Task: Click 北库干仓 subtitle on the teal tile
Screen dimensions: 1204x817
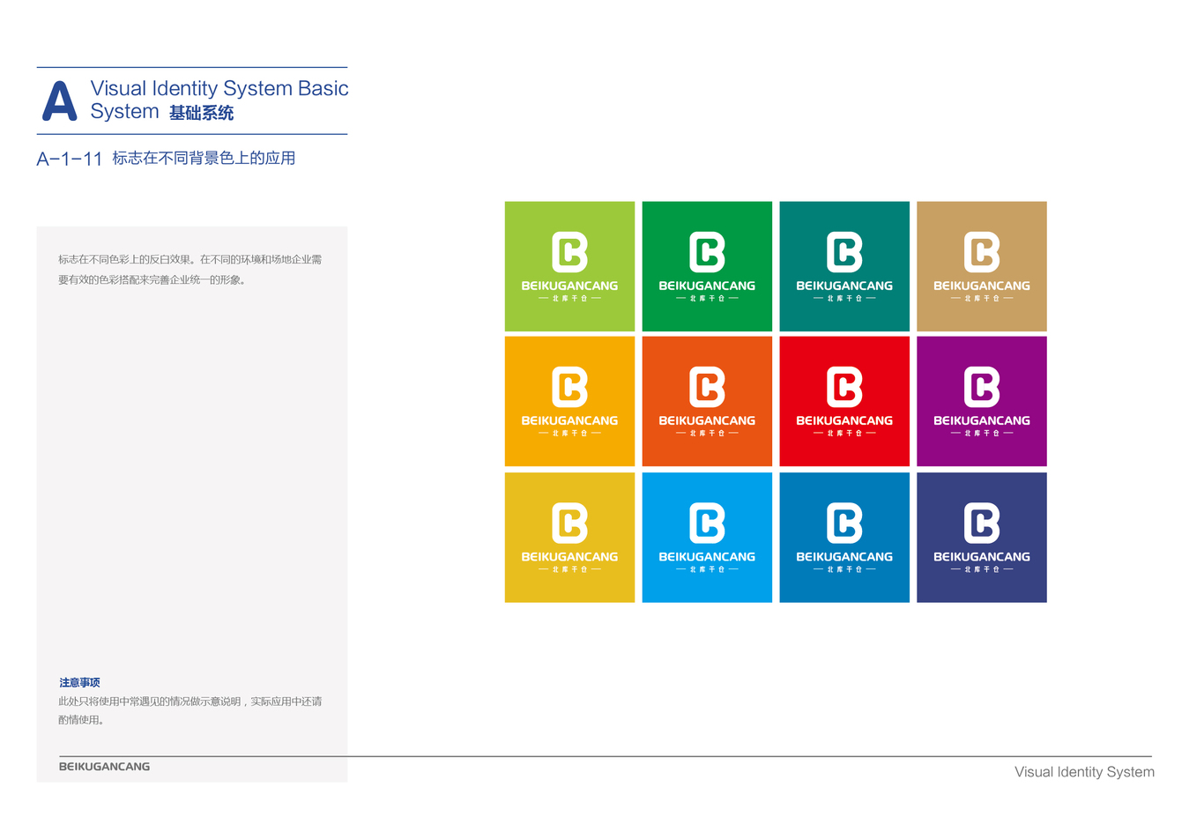Action: click(x=844, y=299)
